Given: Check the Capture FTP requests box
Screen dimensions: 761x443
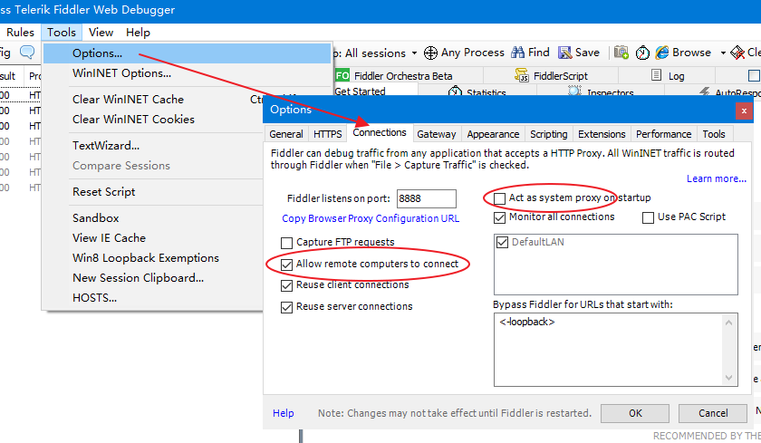Looking at the screenshot, I should click(287, 242).
